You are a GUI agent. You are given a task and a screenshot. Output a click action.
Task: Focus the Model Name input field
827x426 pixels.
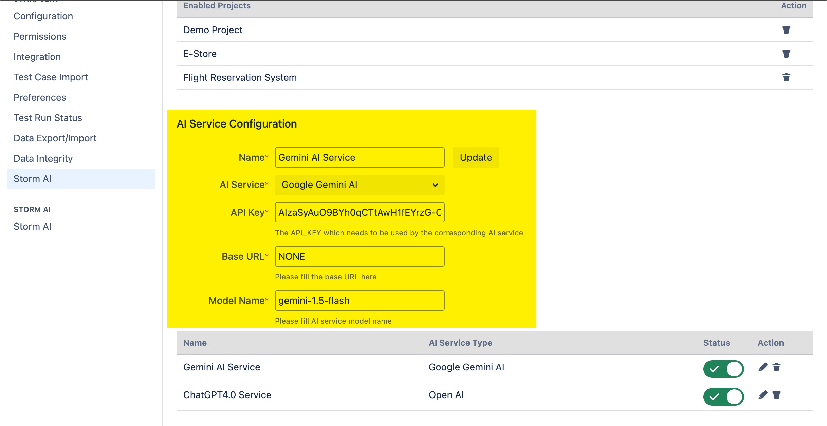[360, 301]
